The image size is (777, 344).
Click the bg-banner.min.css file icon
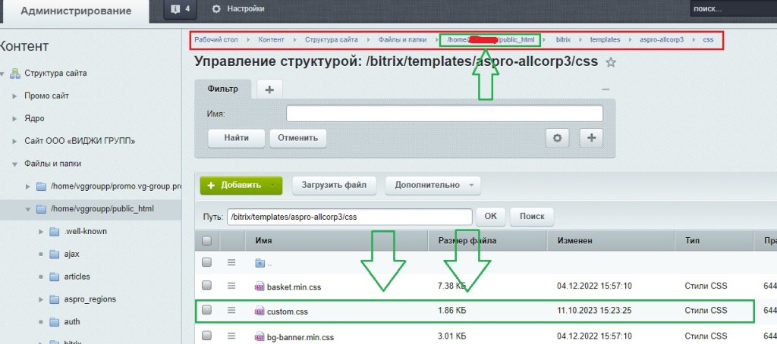coord(260,337)
